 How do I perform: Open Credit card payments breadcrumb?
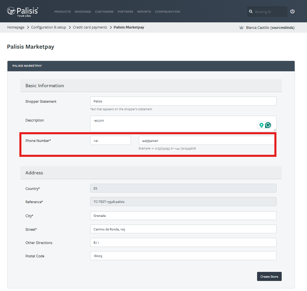pos(90,27)
